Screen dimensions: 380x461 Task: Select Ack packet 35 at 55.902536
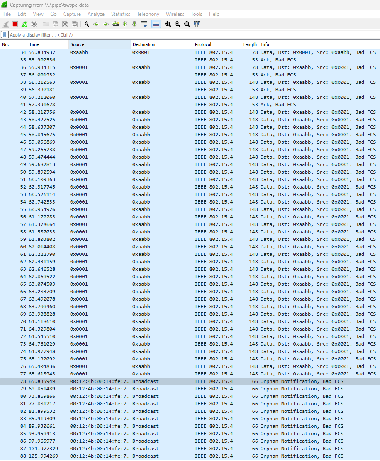click(190, 60)
